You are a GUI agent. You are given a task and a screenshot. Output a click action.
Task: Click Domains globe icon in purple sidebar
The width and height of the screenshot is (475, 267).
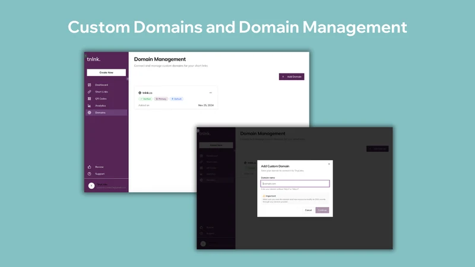click(x=90, y=113)
